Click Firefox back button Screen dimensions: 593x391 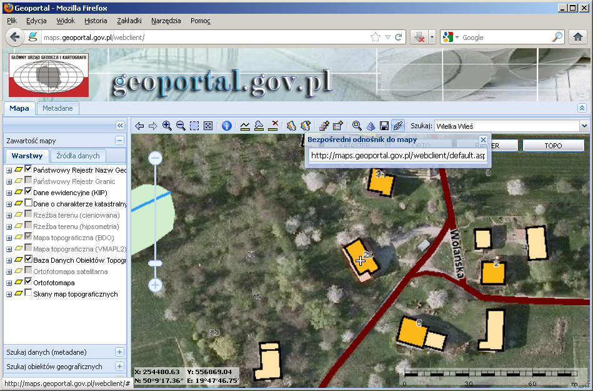14,37
